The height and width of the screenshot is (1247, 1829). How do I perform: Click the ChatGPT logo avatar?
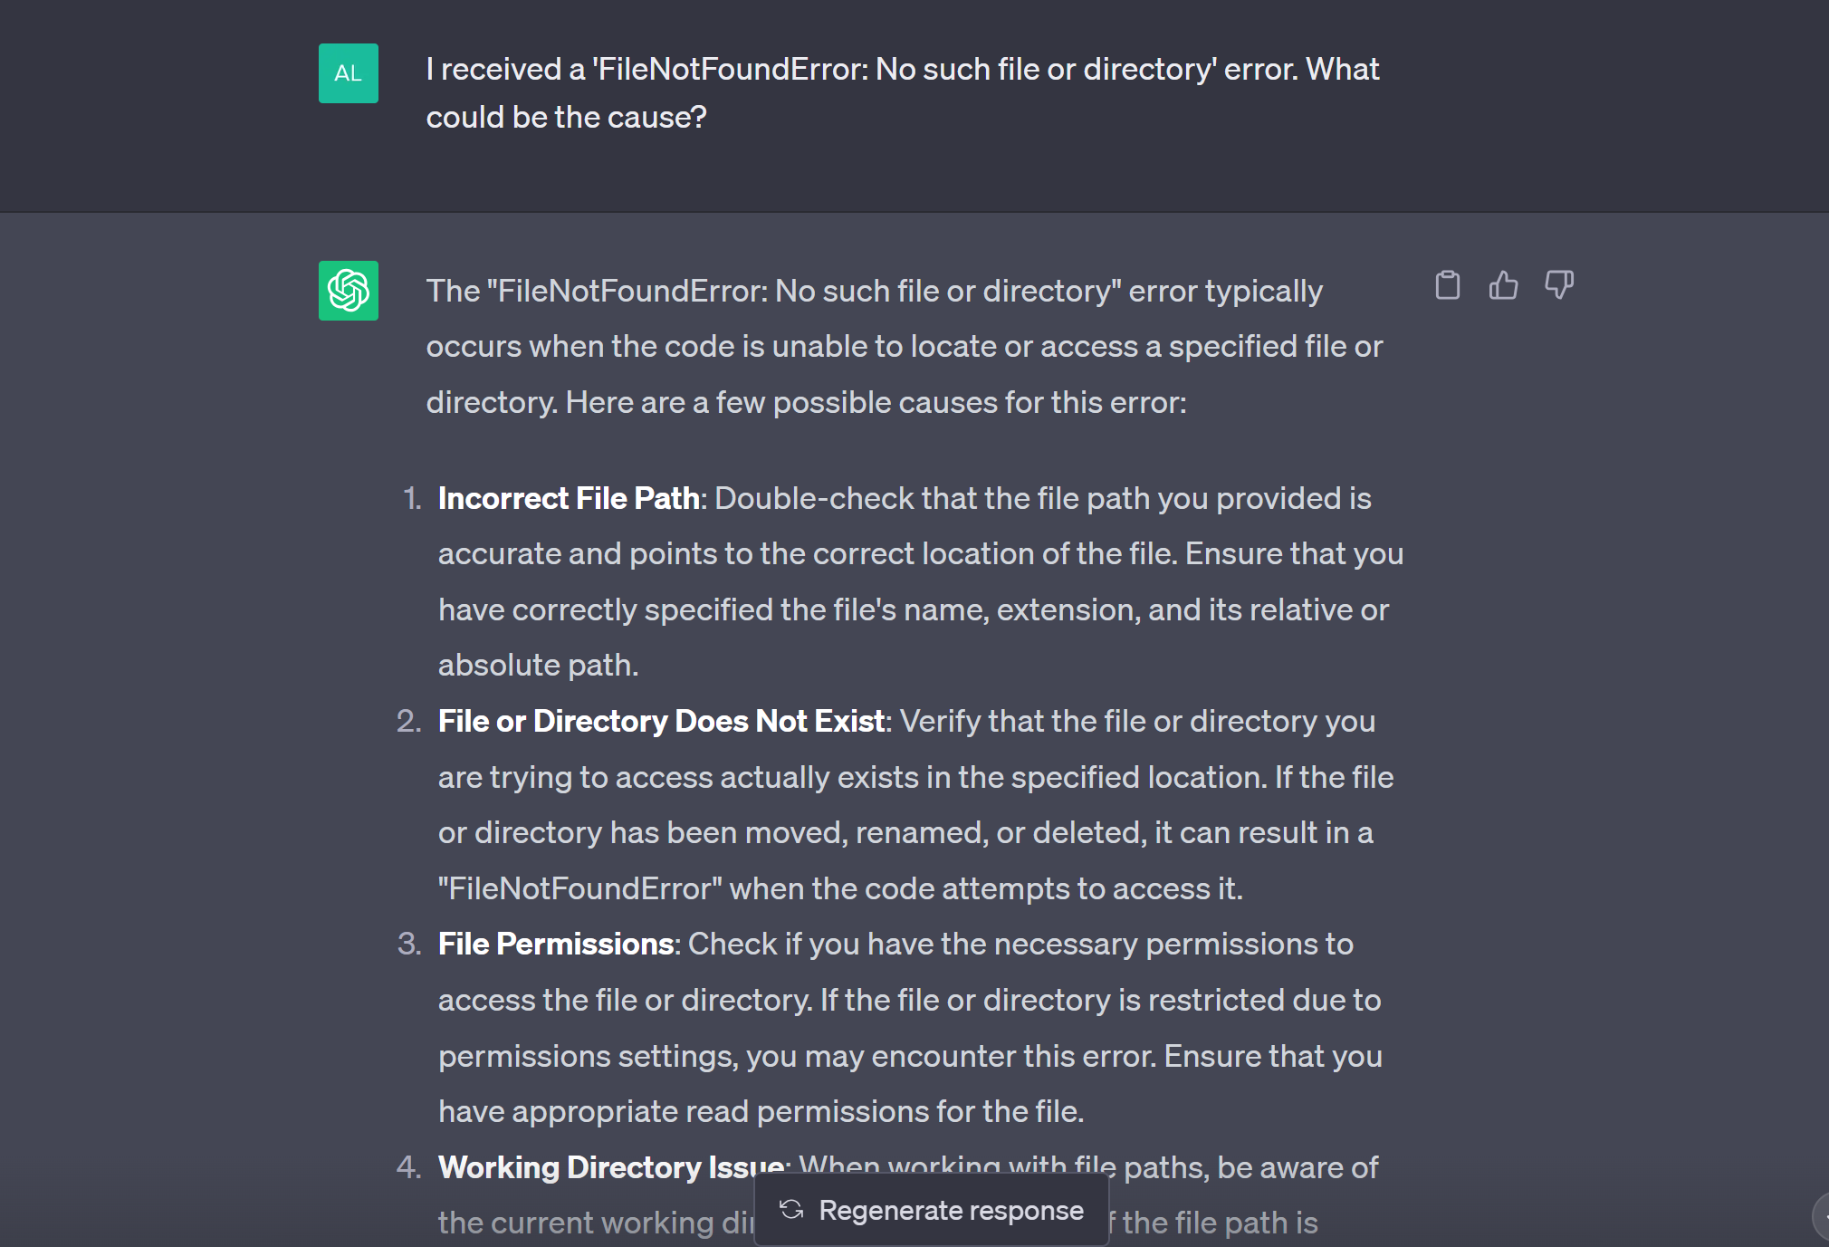click(349, 291)
